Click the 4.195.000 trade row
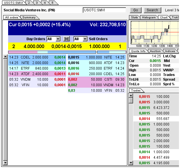Viewport: 181px width, 168px height. coord(156,163)
